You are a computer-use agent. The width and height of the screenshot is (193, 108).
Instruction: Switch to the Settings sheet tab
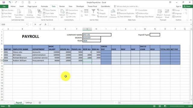click(x=29, y=103)
